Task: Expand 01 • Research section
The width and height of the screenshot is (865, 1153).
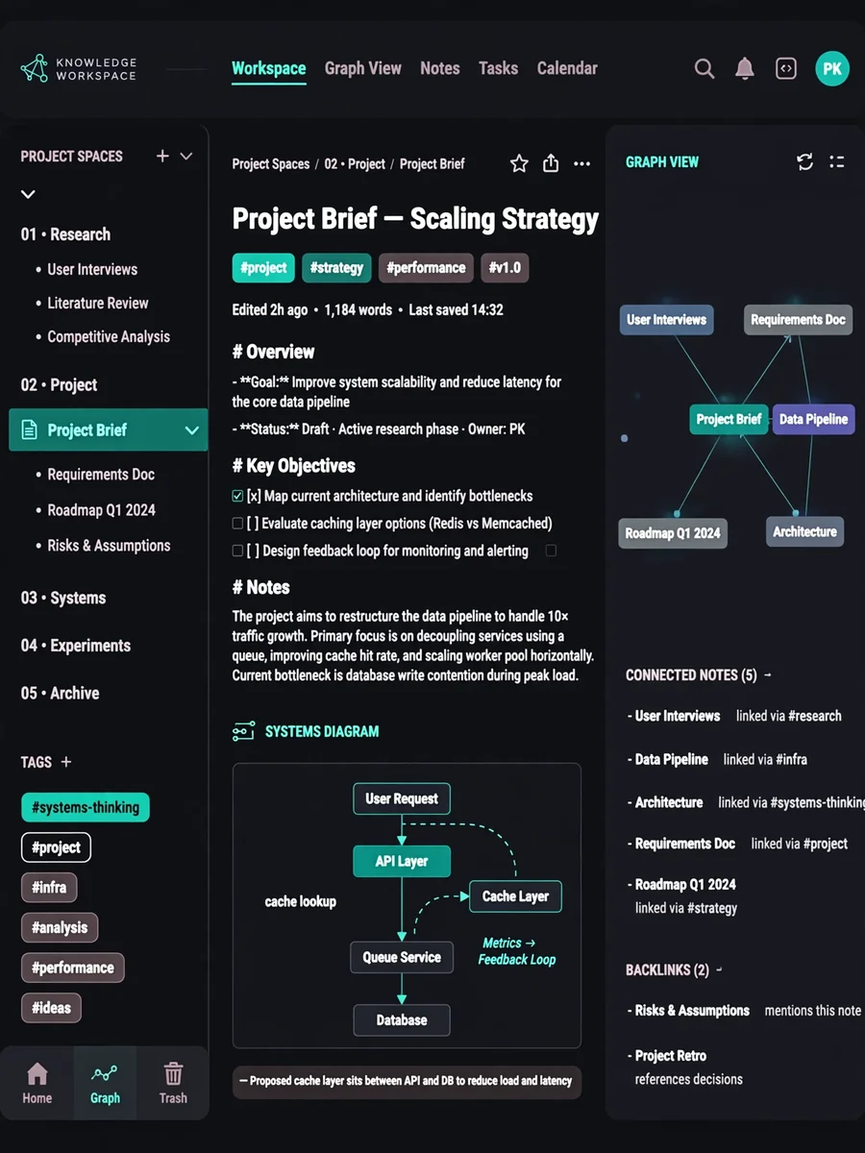Action: tap(65, 234)
